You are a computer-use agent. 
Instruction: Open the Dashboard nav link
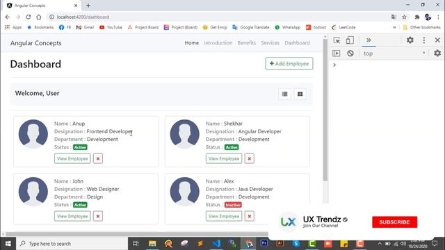pos(297,43)
